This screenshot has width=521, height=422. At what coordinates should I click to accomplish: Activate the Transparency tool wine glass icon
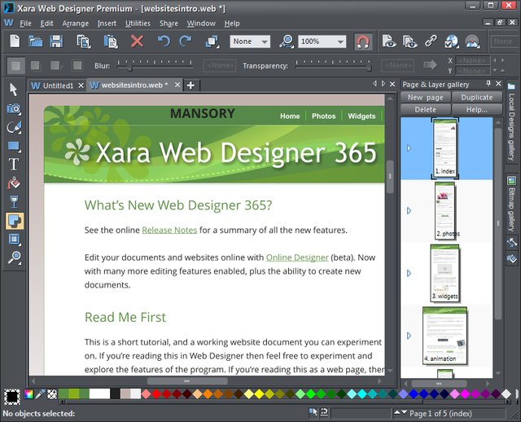14,201
